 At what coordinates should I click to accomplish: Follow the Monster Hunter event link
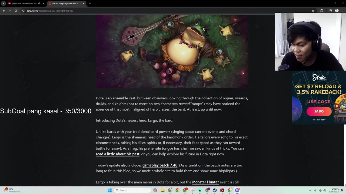(205, 182)
